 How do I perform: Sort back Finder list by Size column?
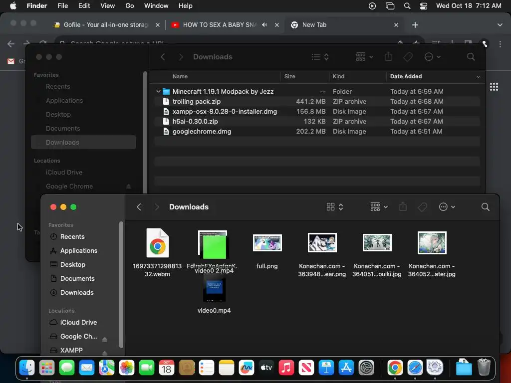click(290, 76)
